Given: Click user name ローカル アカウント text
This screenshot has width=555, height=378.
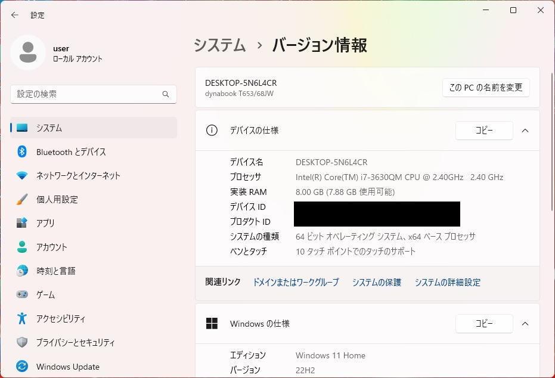Looking at the screenshot, I should click(x=77, y=59).
